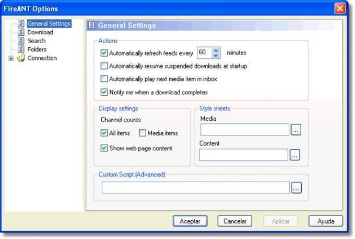The image size is (355, 239).
Task: Click the Search checklist icon
Action: (x=21, y=41)
